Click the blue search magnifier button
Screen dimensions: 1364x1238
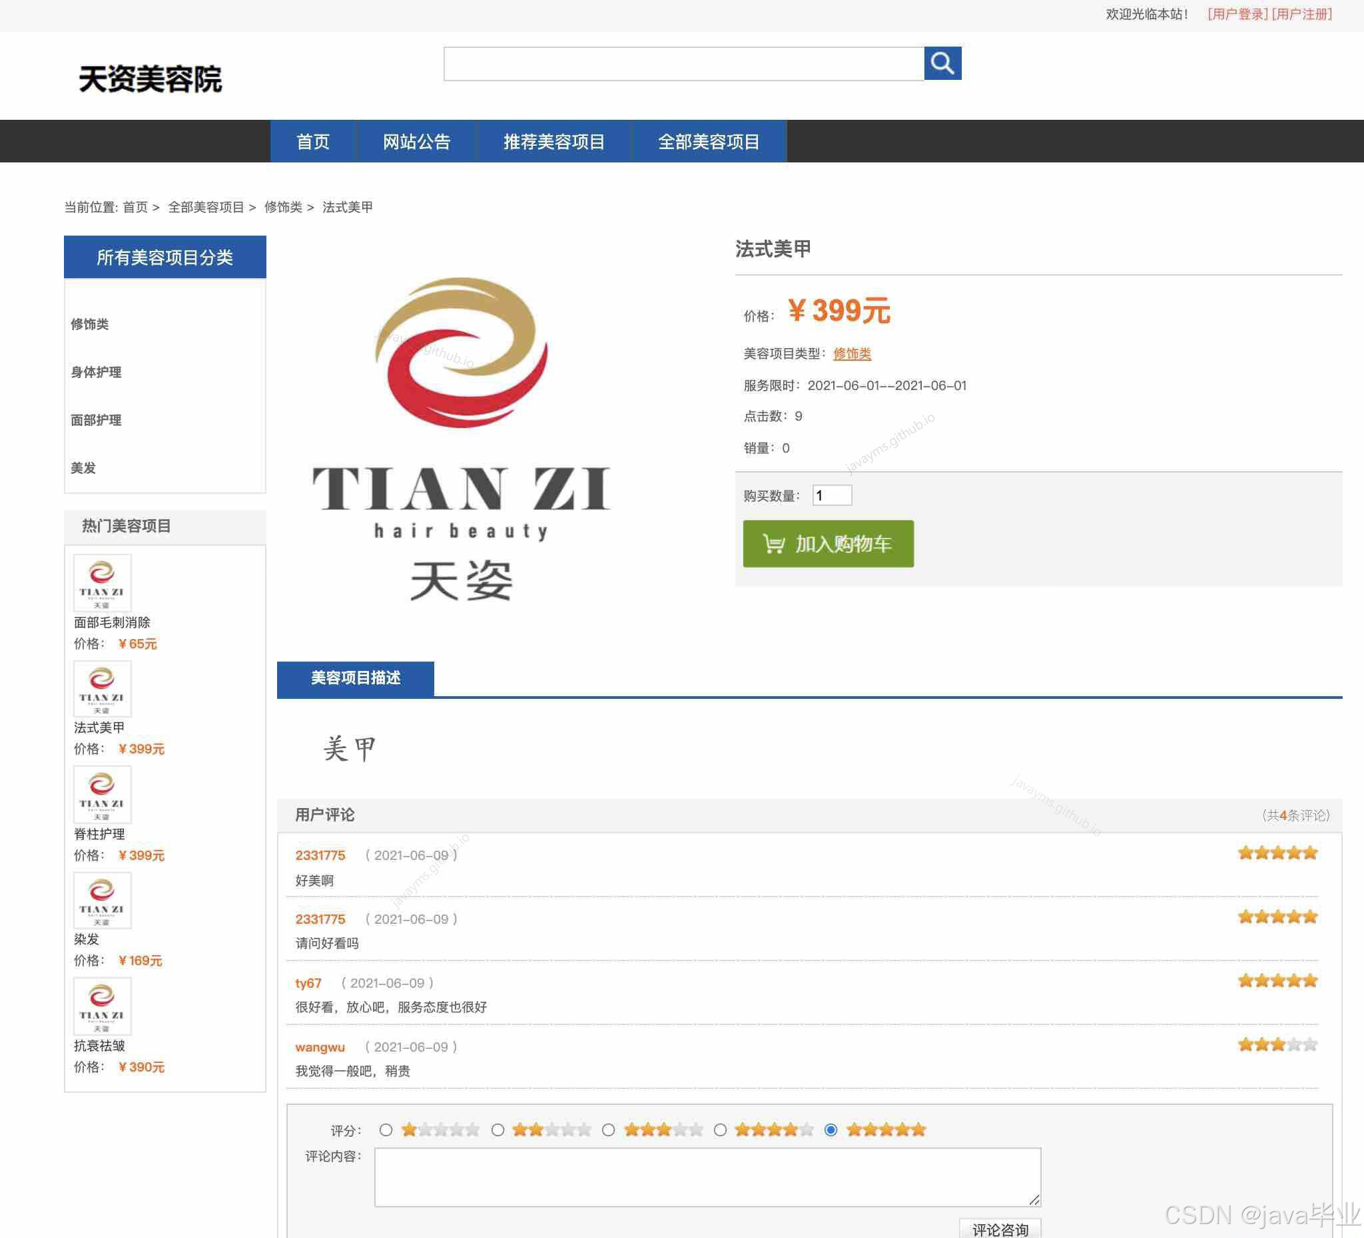[x=942, y=63]
